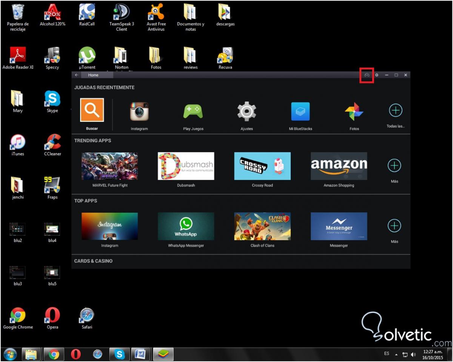The width and height of the screenshot is (453, 362).
Task: Open Chrome from the taskbar
Action: point(54,354)
